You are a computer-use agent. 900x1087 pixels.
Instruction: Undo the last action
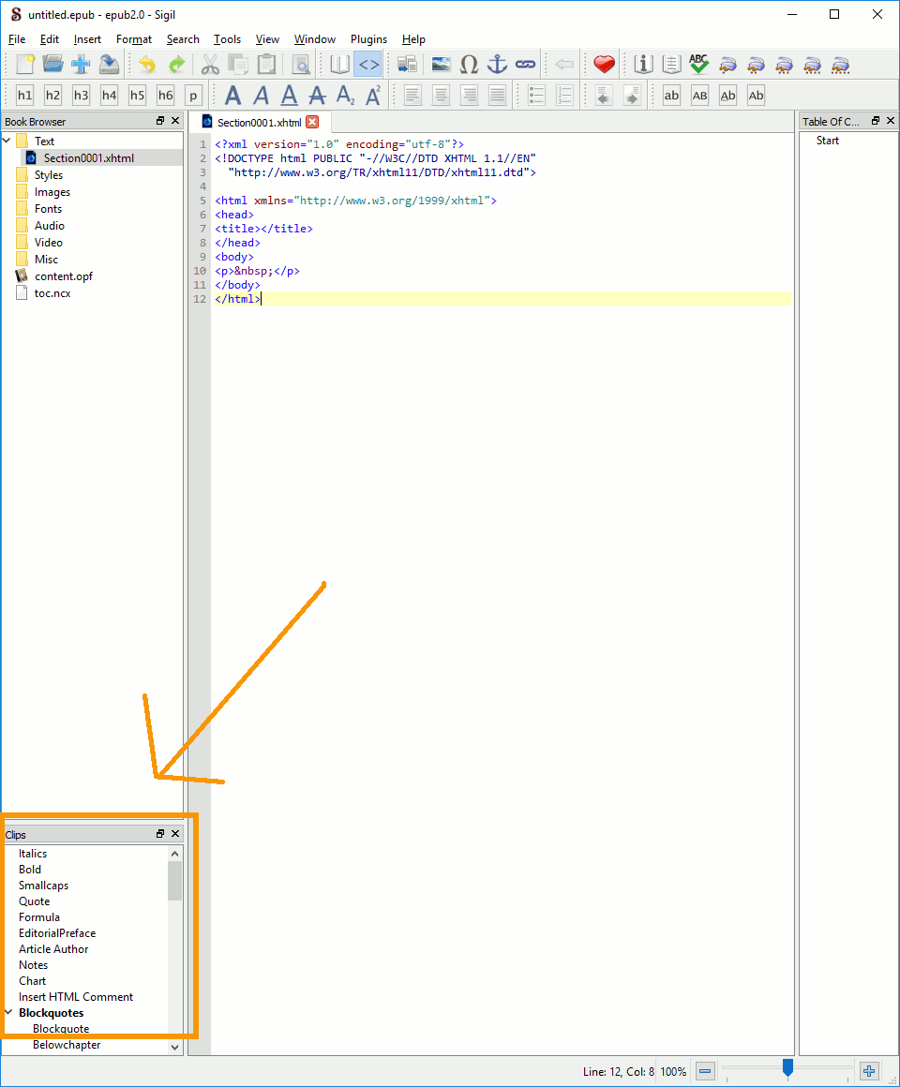tap(147, 65)
